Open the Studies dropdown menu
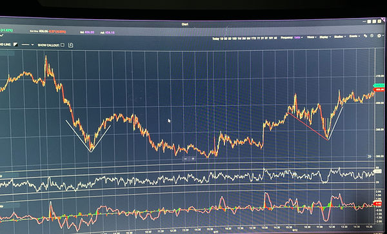Viewport: 387px width, 234px height. [x=340, y=37]
